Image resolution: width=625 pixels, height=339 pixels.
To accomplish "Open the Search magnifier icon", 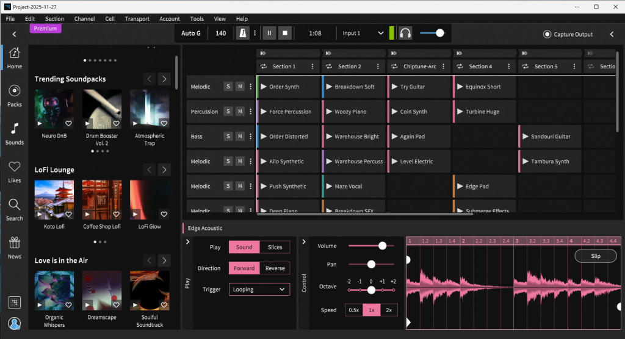I will point(15,205).
